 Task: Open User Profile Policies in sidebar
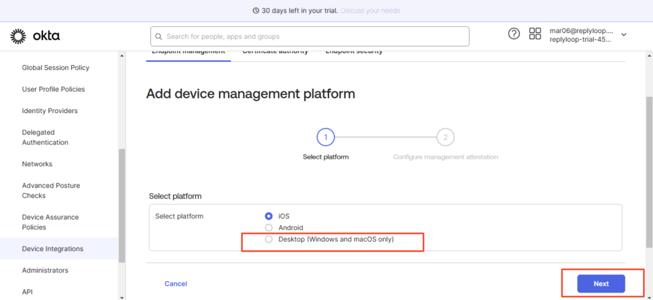tap(53, 89)
